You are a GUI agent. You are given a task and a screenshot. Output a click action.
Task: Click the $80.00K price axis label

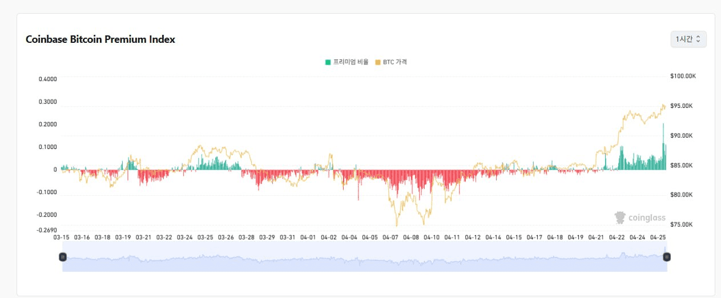click(x=682, y=195)
